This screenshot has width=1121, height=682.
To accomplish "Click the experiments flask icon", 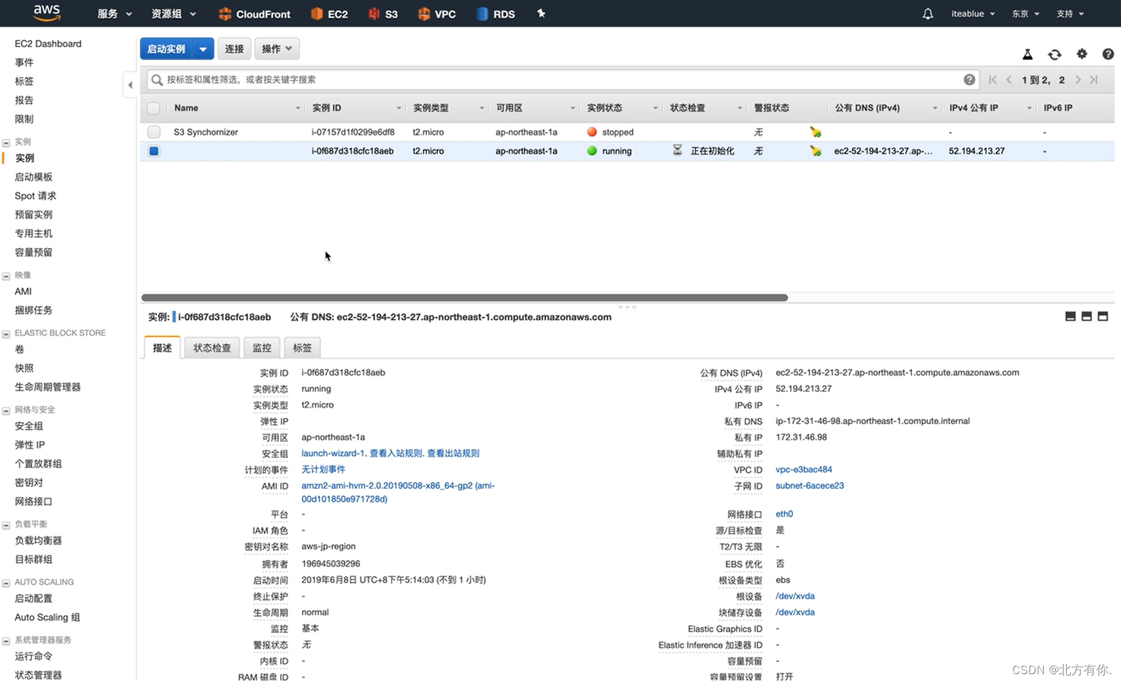I will (1027, 54).
